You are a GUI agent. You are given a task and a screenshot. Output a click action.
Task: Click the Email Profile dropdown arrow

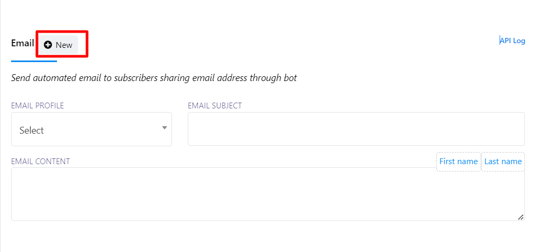(165, 128)
